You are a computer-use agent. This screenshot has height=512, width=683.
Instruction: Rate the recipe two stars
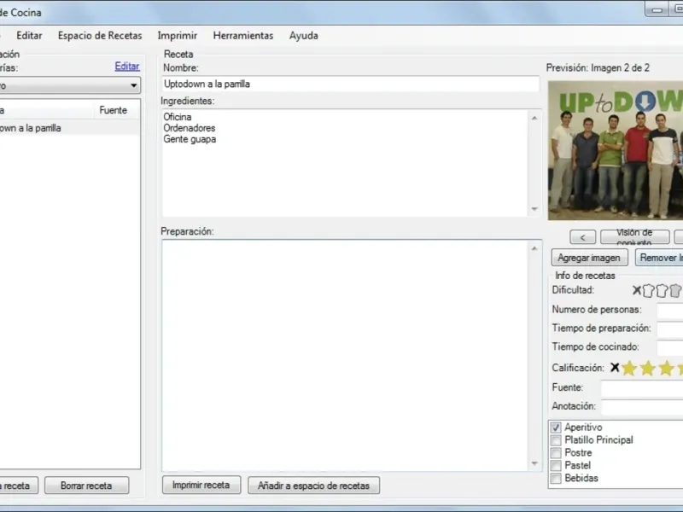click(648, 369)
